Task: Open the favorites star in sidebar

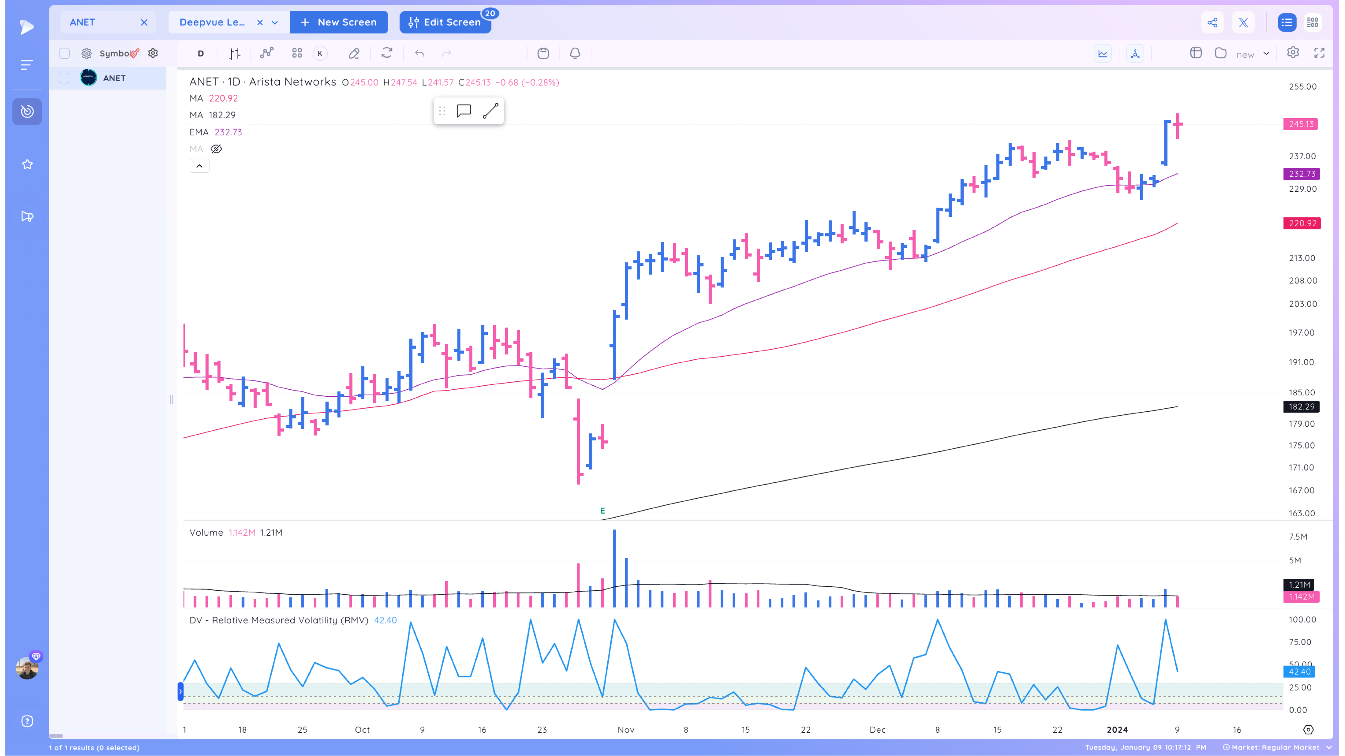Action: pos(27,164)
